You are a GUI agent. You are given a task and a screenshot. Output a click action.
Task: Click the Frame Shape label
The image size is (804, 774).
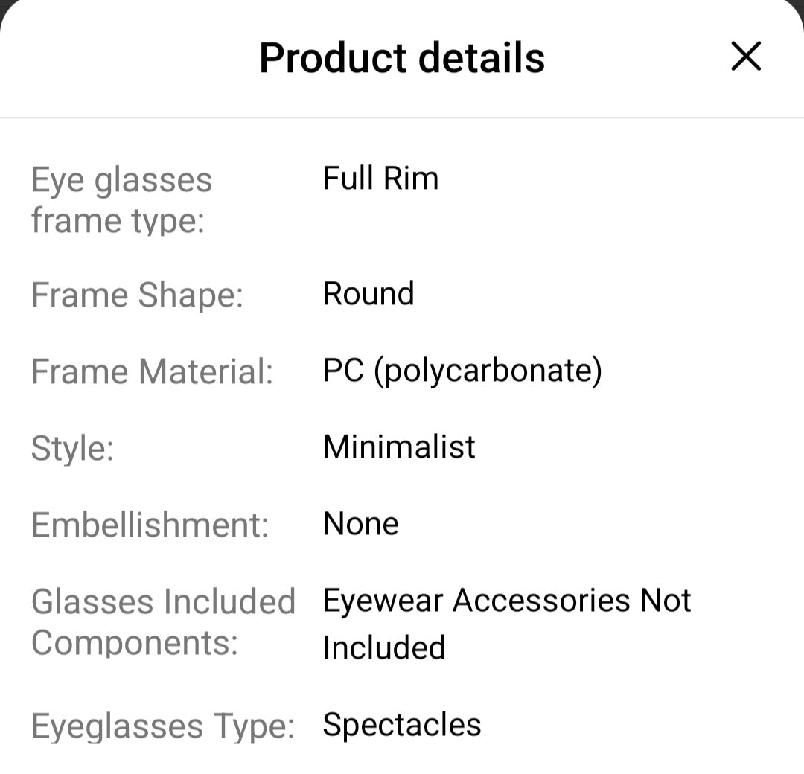coord(137,295)
